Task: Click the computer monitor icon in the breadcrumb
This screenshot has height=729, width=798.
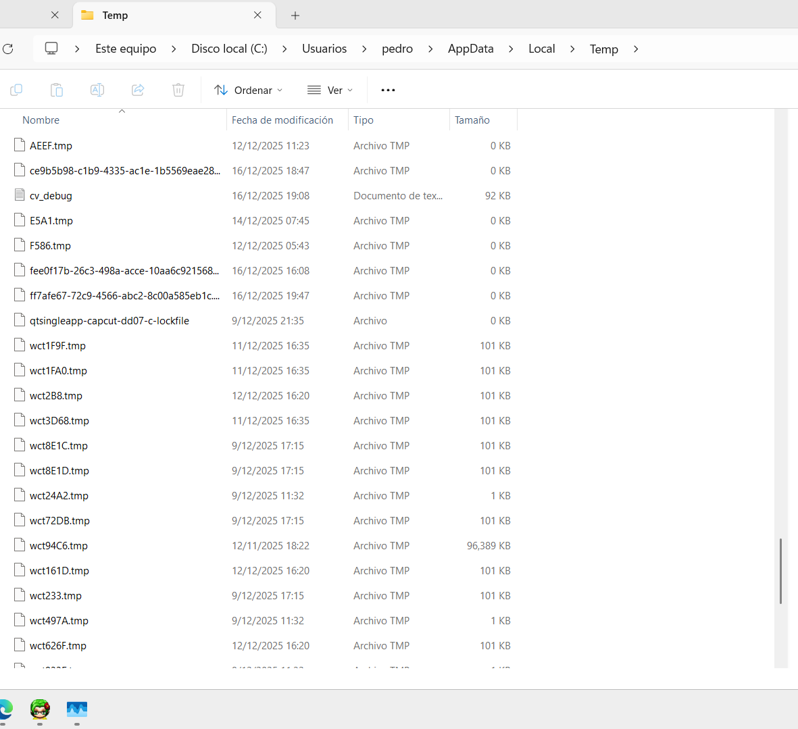Action: [51, 49]
